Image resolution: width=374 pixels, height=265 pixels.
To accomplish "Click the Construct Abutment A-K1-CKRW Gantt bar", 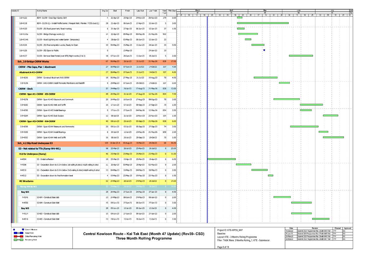I will tap(265, 77).
